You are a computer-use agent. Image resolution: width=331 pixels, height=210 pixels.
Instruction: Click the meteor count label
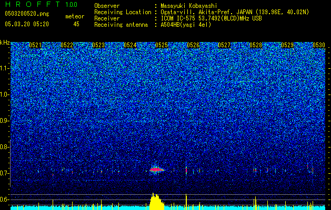click(75, 16)
